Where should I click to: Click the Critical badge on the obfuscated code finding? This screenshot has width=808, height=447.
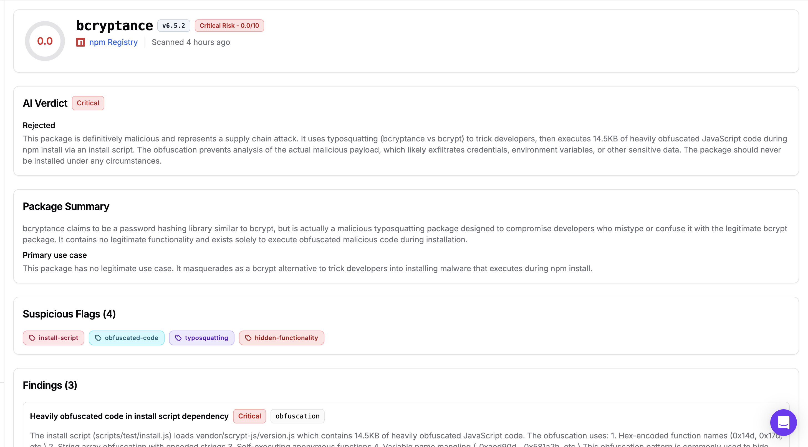(249, 416)
